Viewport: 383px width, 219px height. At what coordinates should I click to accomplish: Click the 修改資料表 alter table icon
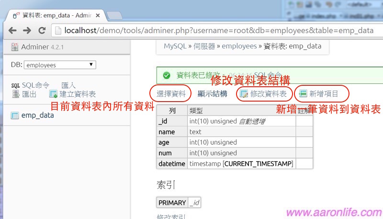tap(244, 93)
